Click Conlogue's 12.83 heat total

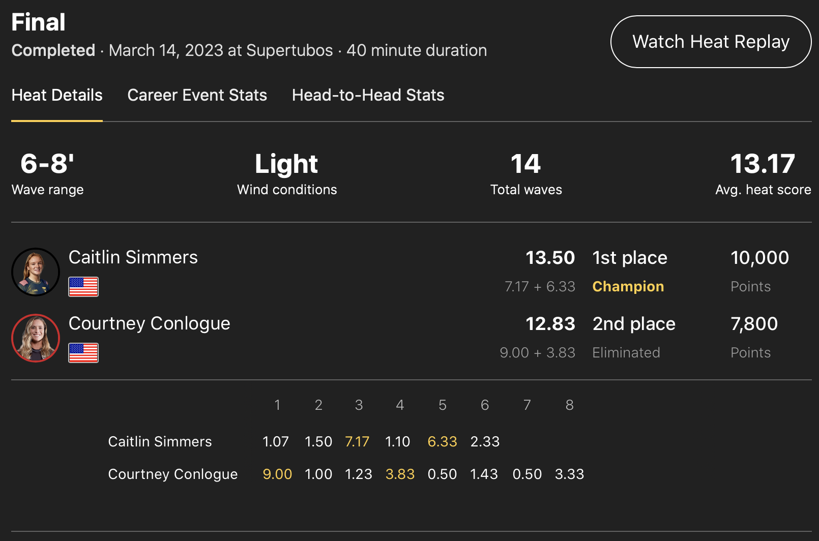[x=550, y=324]
